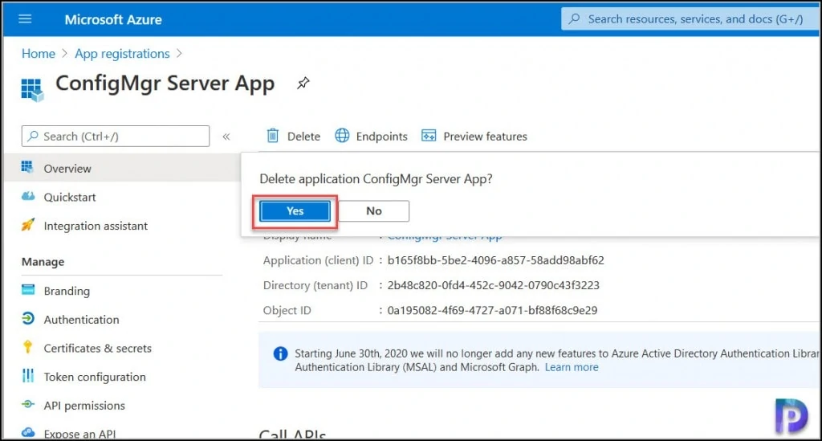Open Branding in Manage section
822x441 pixels.
click(x=67, y=291)
